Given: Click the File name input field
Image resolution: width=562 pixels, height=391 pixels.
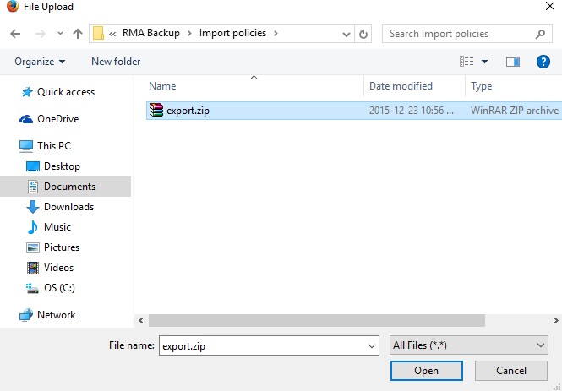Looking at the screenshot, I should (x=262, y=345).
